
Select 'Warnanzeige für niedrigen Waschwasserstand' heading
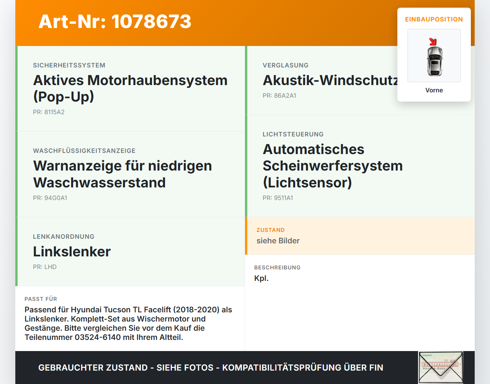coord(122,174)
